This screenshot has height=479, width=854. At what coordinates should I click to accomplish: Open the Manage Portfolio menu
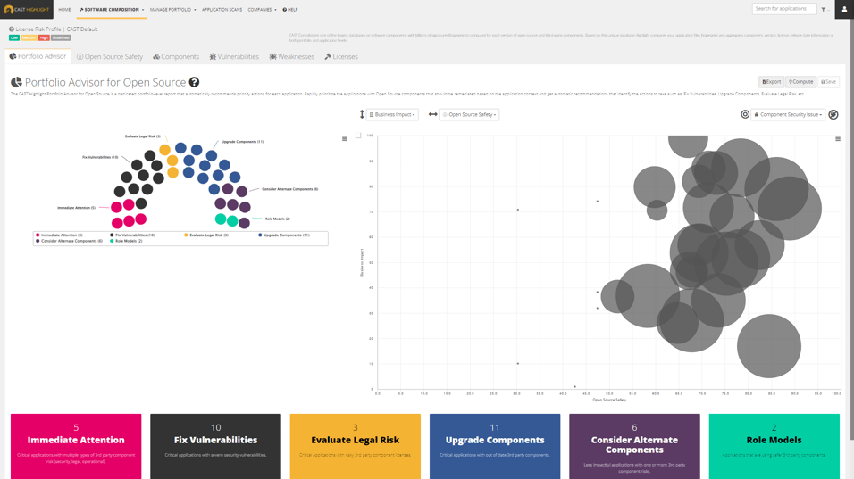point(172,10)
